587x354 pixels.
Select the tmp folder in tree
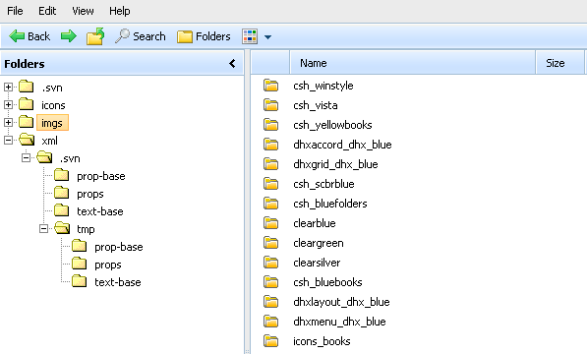click(86, 229)
